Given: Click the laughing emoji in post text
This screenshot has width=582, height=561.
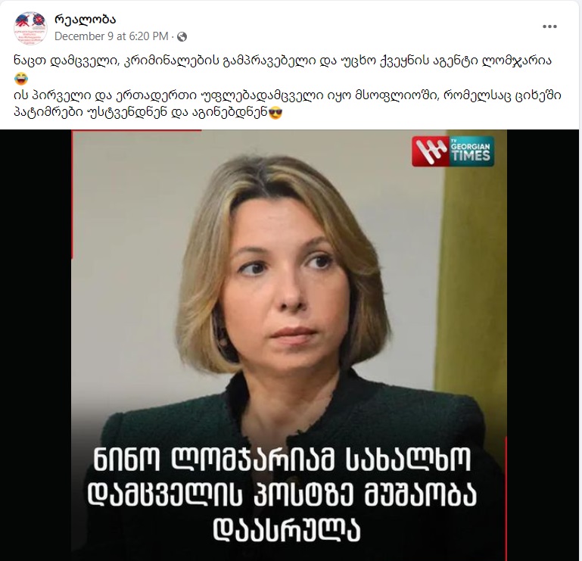Looking at the screenshot, I should (x=21, y=79).
